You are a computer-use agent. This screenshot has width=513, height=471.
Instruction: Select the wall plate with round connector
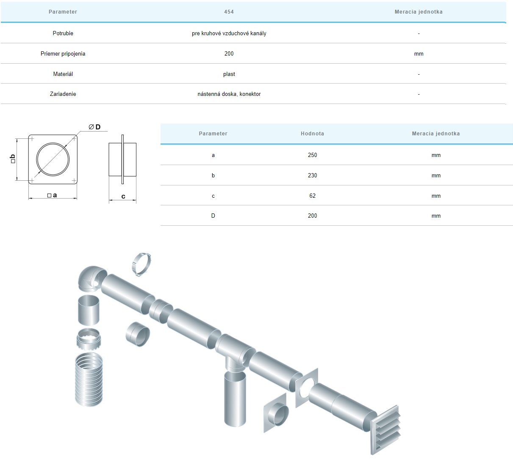(x=276, y=413)
